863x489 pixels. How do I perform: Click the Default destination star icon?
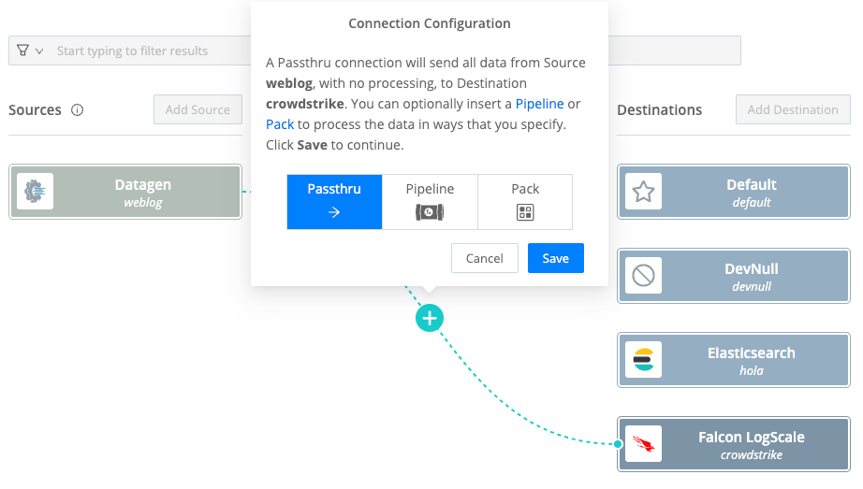click(x=643, y=192)
